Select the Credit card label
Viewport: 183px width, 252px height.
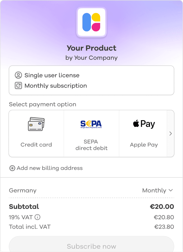point(36,145)
